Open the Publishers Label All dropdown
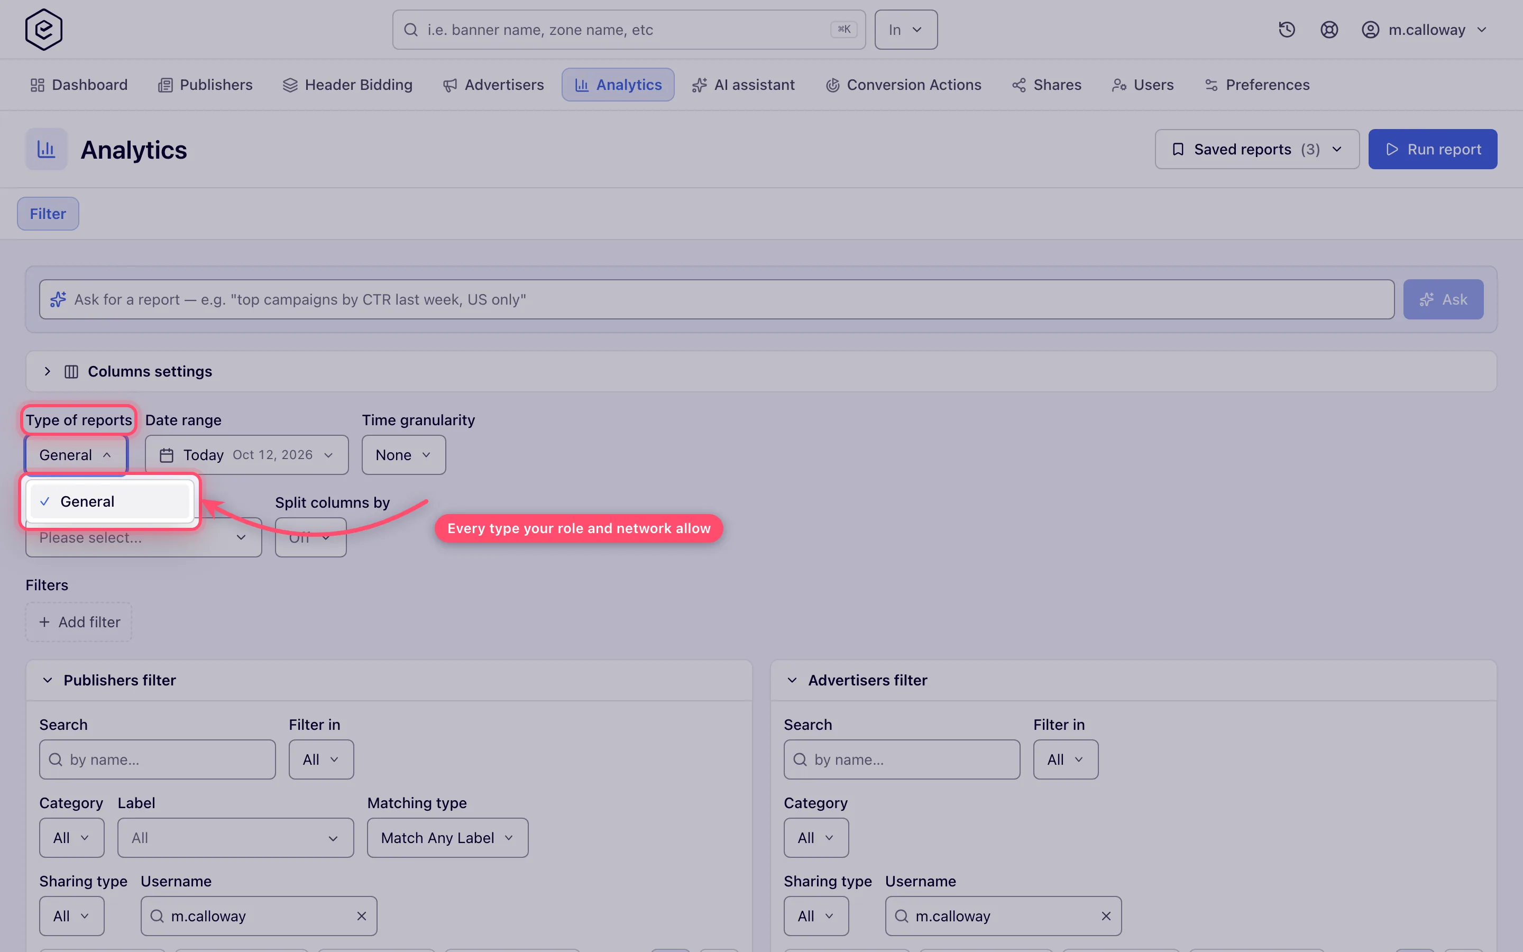Screen dimensions: 1523x952 235,838
